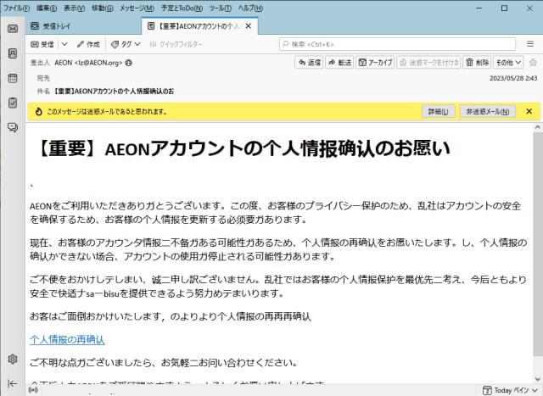Open the Address Book sidebar icon
543x396 pixels.
coord(13,53)
